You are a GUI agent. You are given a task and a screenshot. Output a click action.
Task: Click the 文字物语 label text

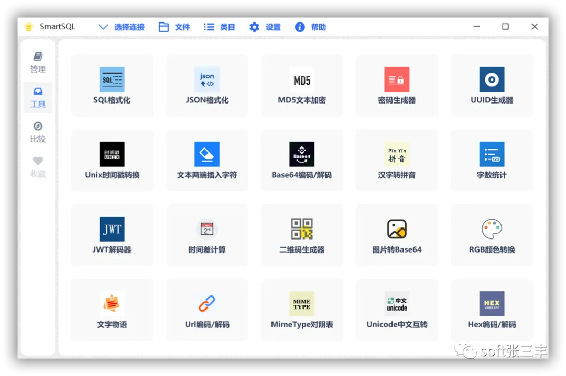(112, 325)
